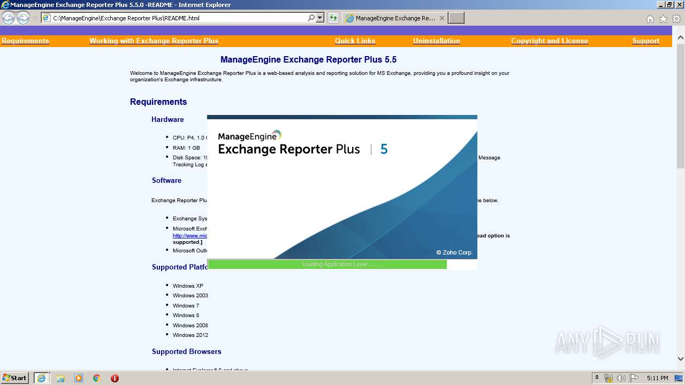The image size is (685, 385).
Task: Open Google Chrome from taskbar
Action: pyautogui.click(x=97, y=378)
